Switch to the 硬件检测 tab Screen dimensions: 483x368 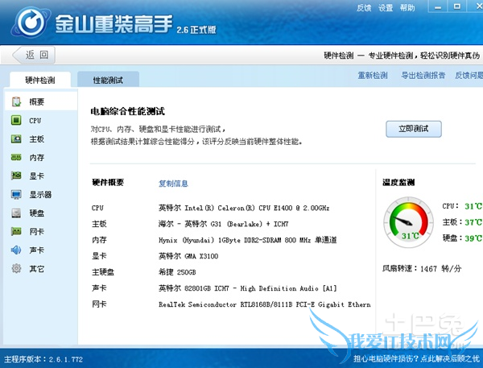(x=40, y=81)
